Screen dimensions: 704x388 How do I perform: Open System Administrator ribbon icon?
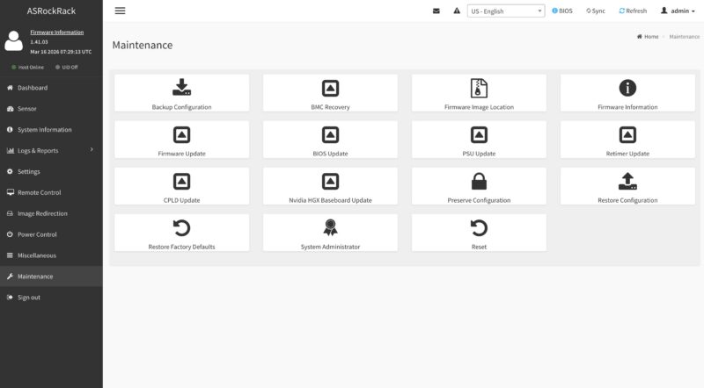point(330,227)
